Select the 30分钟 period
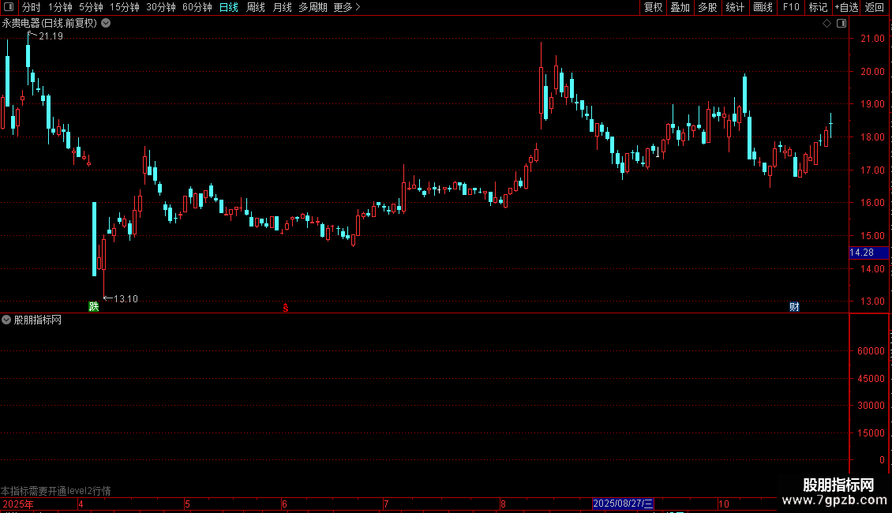The width and height of the screenshot is (892, 513). pos(160,7)
